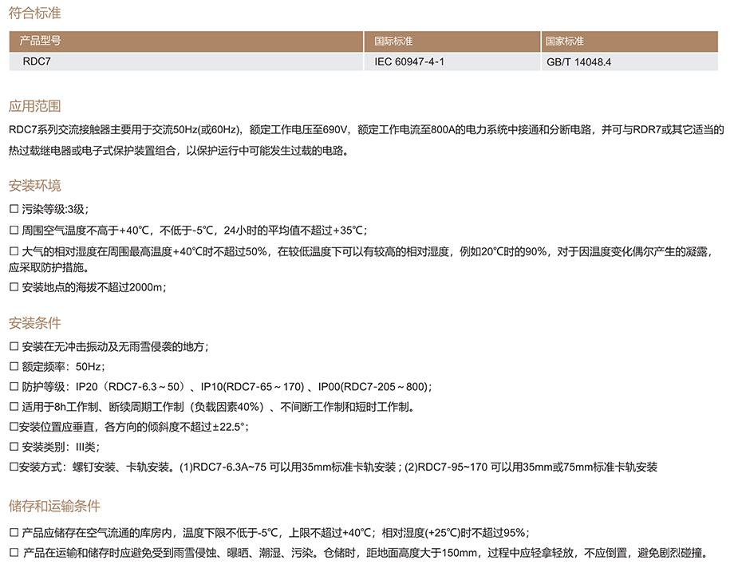The image size is (734, 572).
Task: Check the box beside 周围空气温度不高于+40℃
Action: [14, 231]
